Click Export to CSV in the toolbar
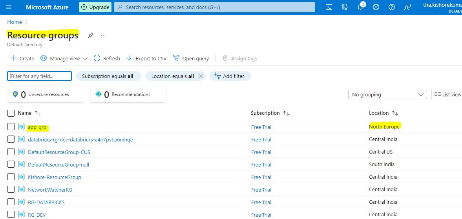Image resolution: width=462 pixels, height=219 pixels. click(x=146, y=58)
